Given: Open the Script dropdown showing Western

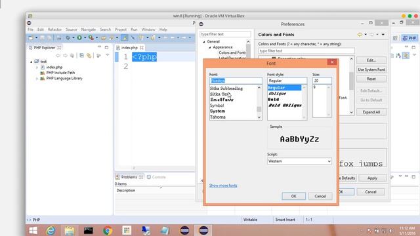Looking at the screenshot, I should pyautogui.click(x=299, y=161).
